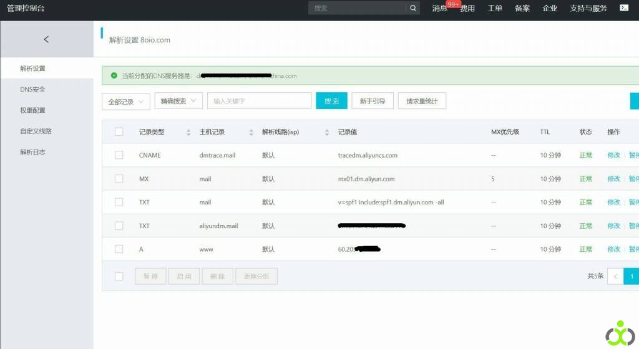Click the blue 搜索 button
This screenshot has width=639, height=349.
331,101
